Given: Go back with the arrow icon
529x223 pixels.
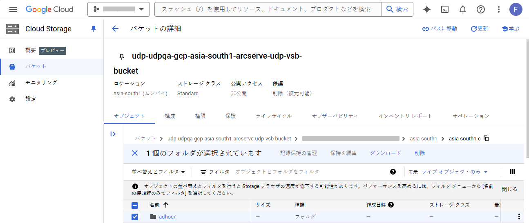Looking at the screenshot, I should click(x=115, y=28).
